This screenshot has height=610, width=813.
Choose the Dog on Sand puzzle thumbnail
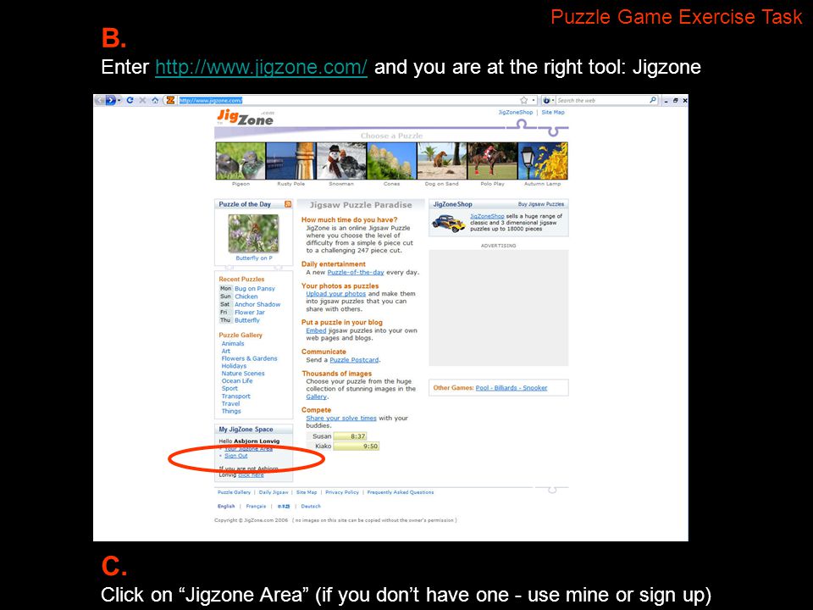pos(442,161)
